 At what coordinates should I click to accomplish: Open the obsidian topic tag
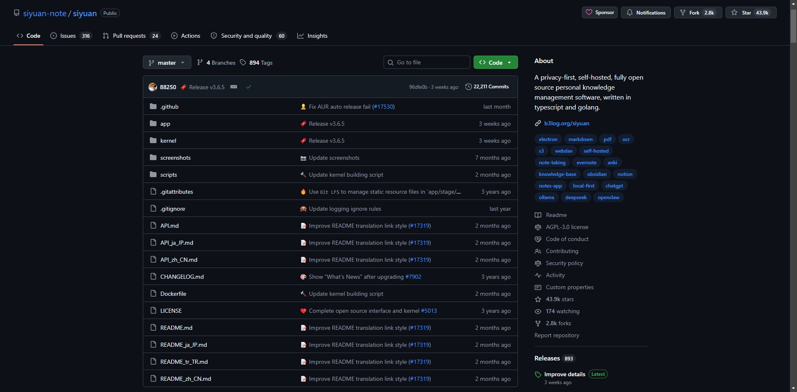[x=597, y=174]
